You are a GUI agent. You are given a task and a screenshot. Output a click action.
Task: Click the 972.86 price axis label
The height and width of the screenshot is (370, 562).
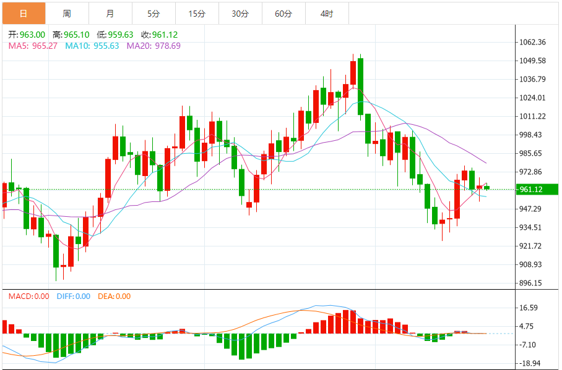(x=531, y=172)
